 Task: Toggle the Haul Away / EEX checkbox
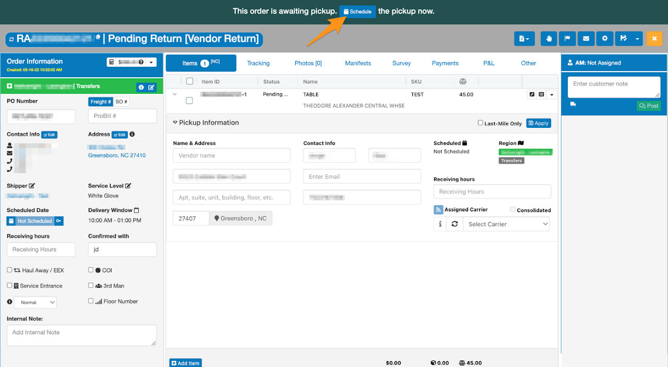10,270
